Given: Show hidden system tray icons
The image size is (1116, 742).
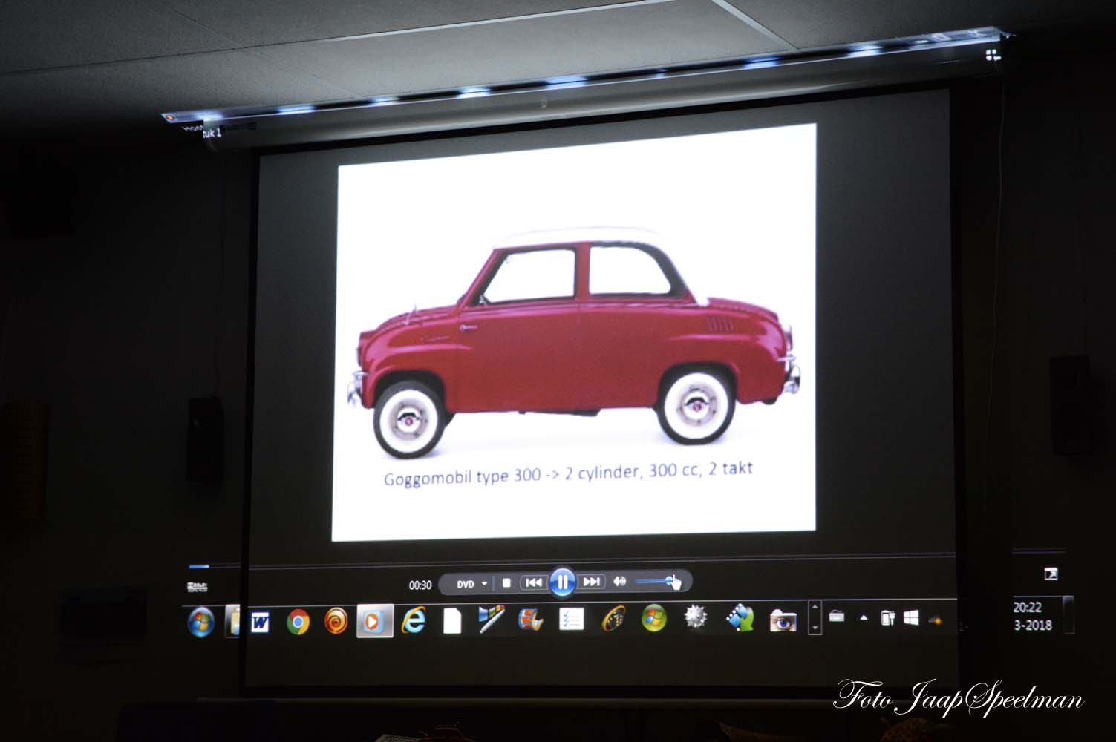Looking at the screenshot, I should (864, 617).
